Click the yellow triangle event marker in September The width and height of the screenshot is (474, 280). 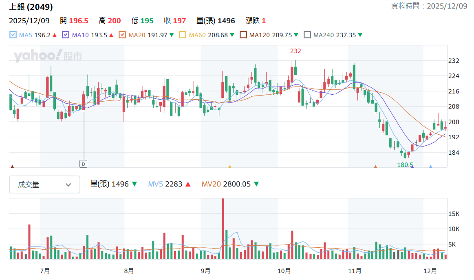coord(230,166)
